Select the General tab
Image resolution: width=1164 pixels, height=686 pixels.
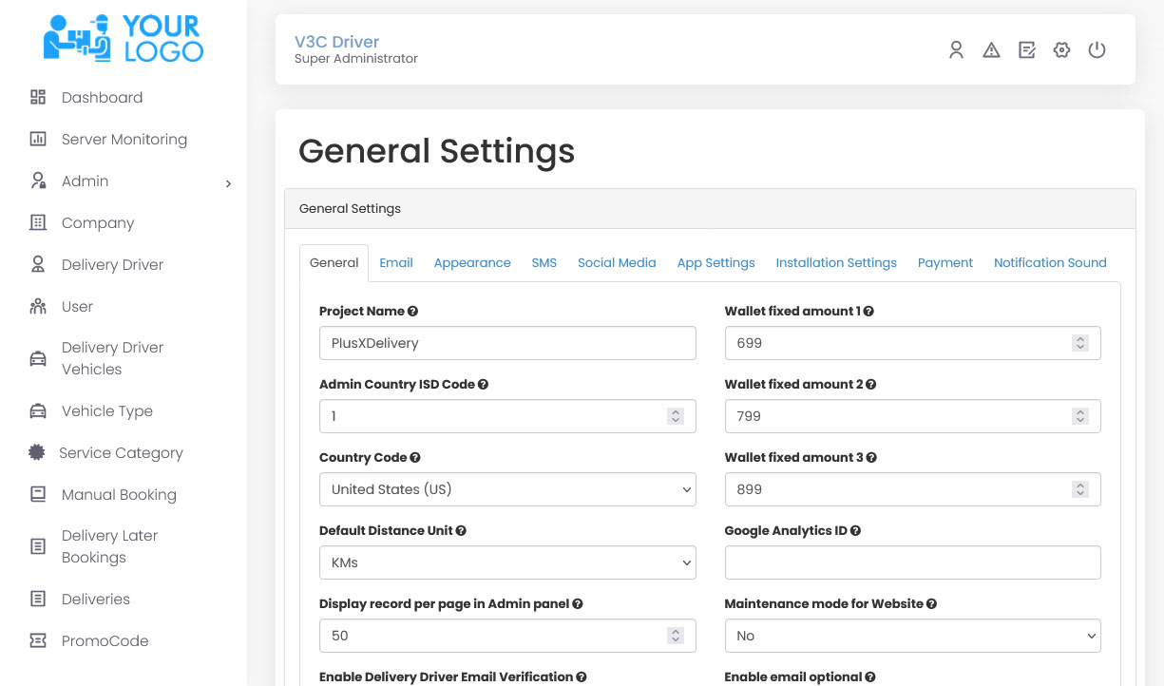tap(334, 263)
